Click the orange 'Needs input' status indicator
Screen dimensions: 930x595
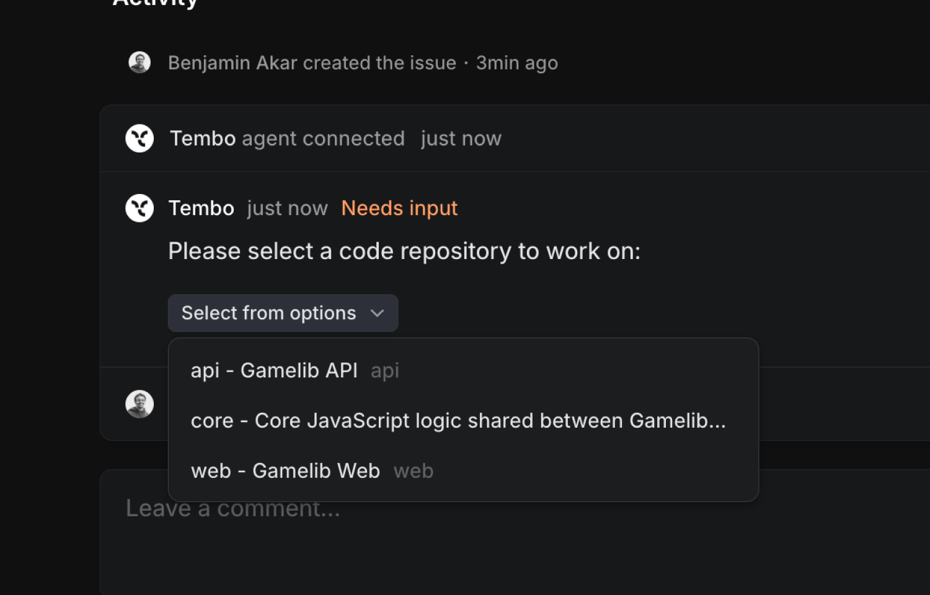399,208
